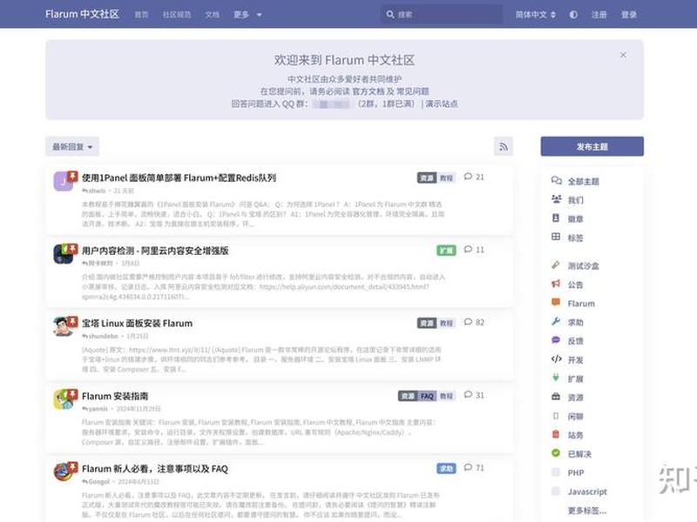
Task: Select the Javascript tag in sidebar
Action: coord(587,492)
